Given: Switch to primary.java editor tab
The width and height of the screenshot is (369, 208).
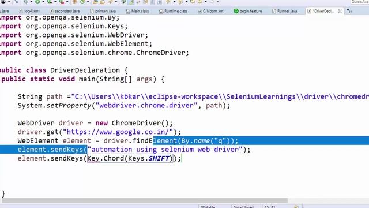Looking at the screenshot, I should (x=103, y=11).
